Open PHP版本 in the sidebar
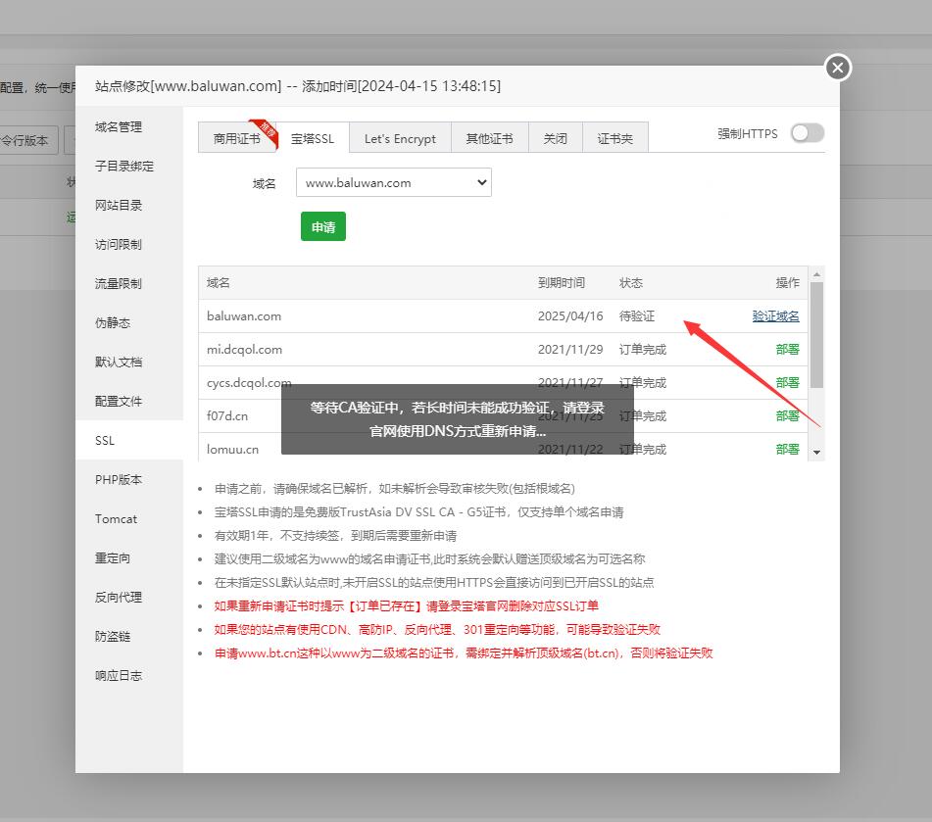This screenshot has width=932, height=822. 129,480
